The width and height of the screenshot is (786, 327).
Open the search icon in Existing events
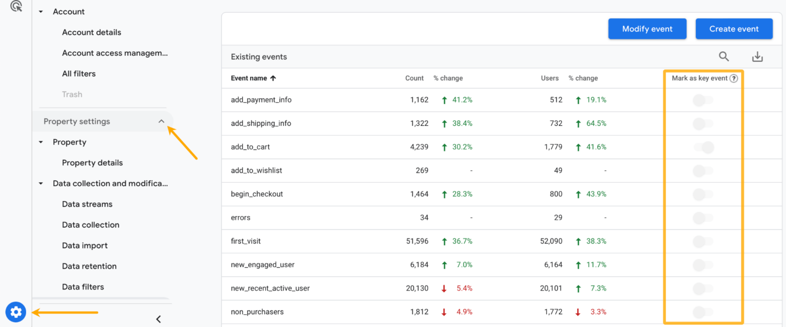pos(724,56)
